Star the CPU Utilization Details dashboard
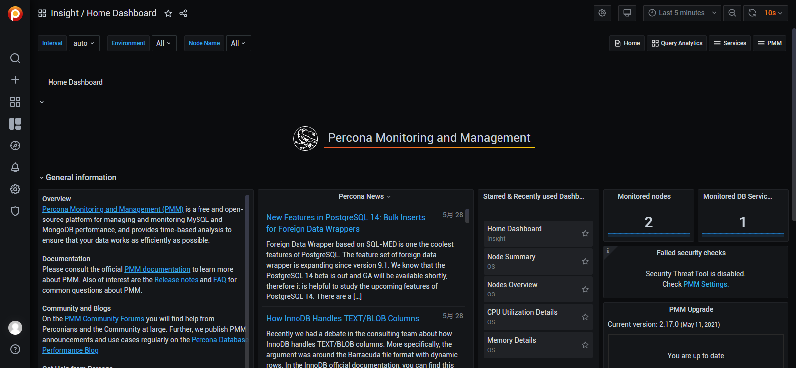 (x=585, y=317)
